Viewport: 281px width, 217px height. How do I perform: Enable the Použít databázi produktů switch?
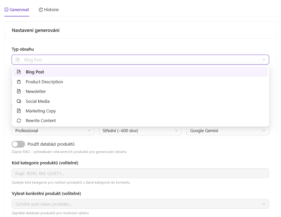(18, 144)
